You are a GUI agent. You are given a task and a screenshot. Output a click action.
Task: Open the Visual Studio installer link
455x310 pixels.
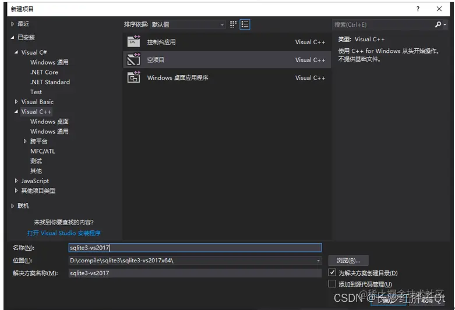pos(64,233)
